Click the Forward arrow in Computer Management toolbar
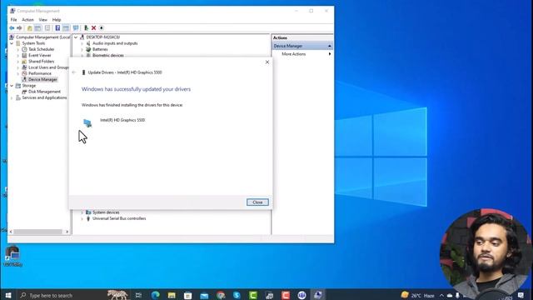 [x=19, y=27]
